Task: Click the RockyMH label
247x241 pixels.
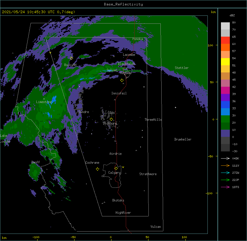Action: (70, 65)
